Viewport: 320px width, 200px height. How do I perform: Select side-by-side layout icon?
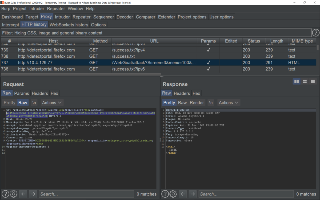(297, 81)
